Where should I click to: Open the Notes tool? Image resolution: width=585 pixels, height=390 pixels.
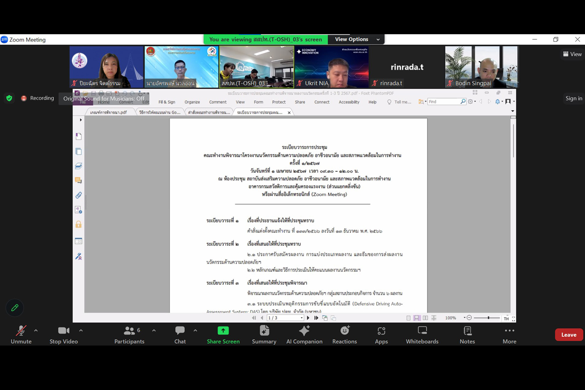pos(467,334)
